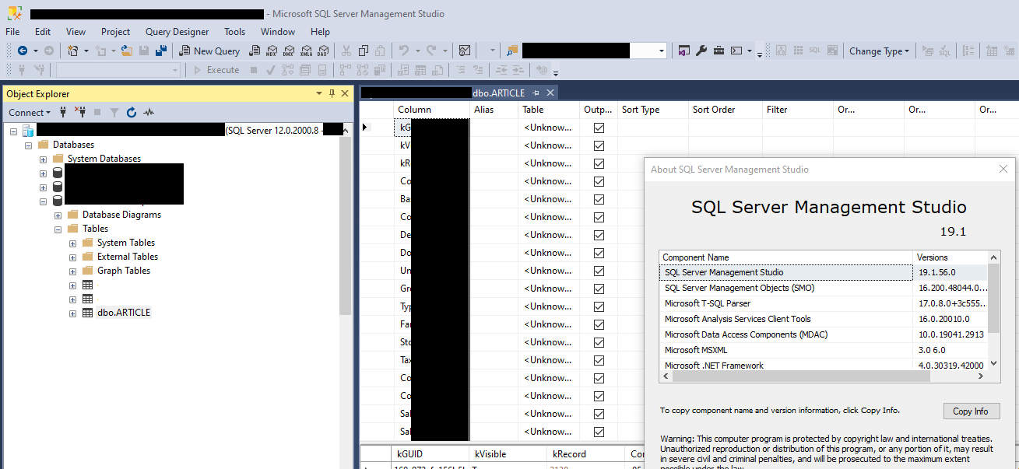Image resolution: width=1019 pixels, height=469 pixels.
Task: Open the redacted search combo box dropdown arrow
Action: pos(662,51)
